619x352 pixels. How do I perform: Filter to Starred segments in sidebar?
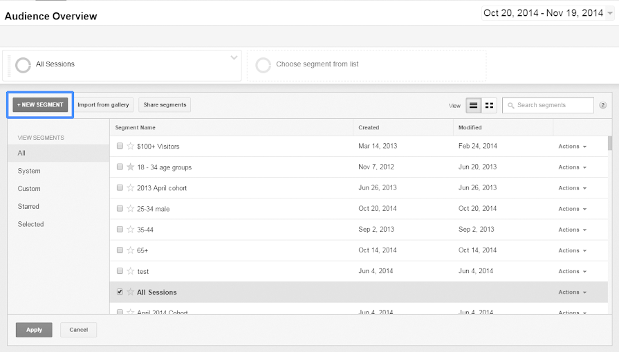[28, 207]
